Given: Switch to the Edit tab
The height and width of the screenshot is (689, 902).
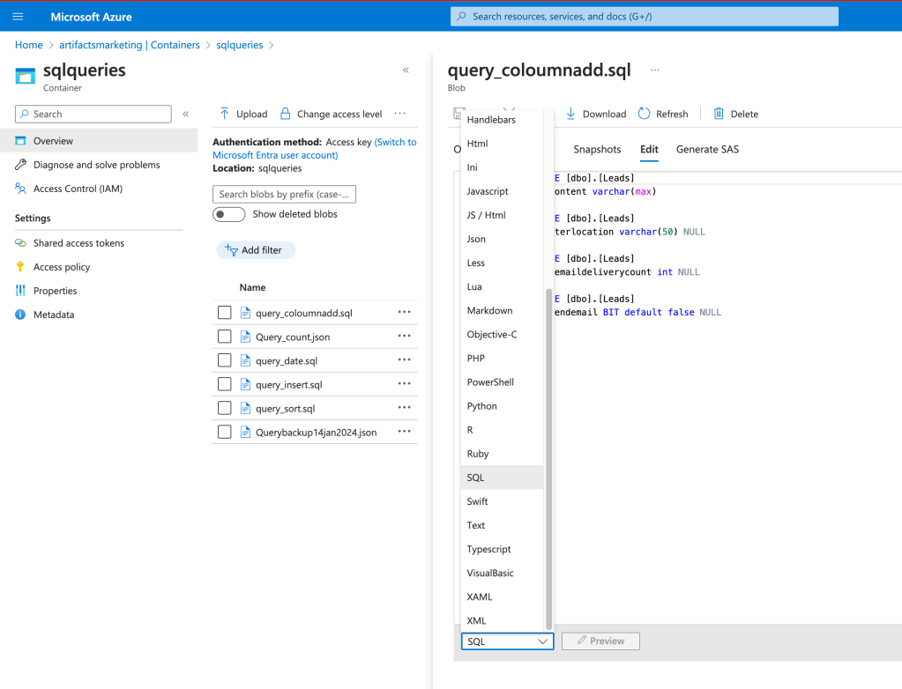Looking at the screenshot, I should point(649,149).
